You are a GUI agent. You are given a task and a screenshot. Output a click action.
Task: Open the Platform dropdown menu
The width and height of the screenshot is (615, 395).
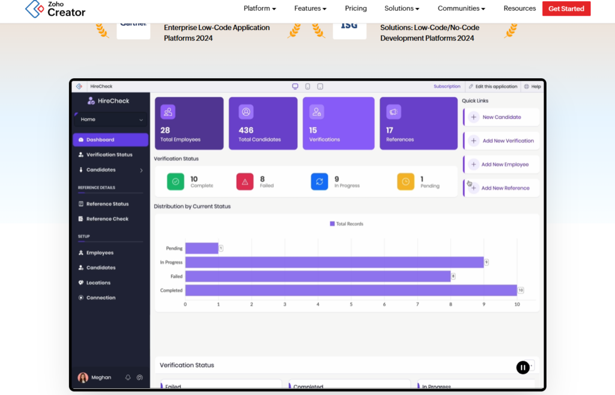click(x=259, y=8)
